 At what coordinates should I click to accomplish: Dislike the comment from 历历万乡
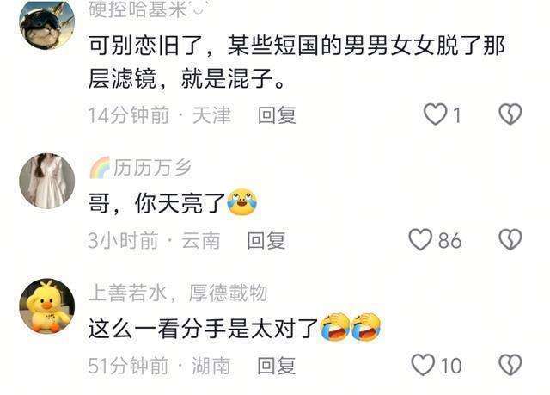(x=510, y=240)
